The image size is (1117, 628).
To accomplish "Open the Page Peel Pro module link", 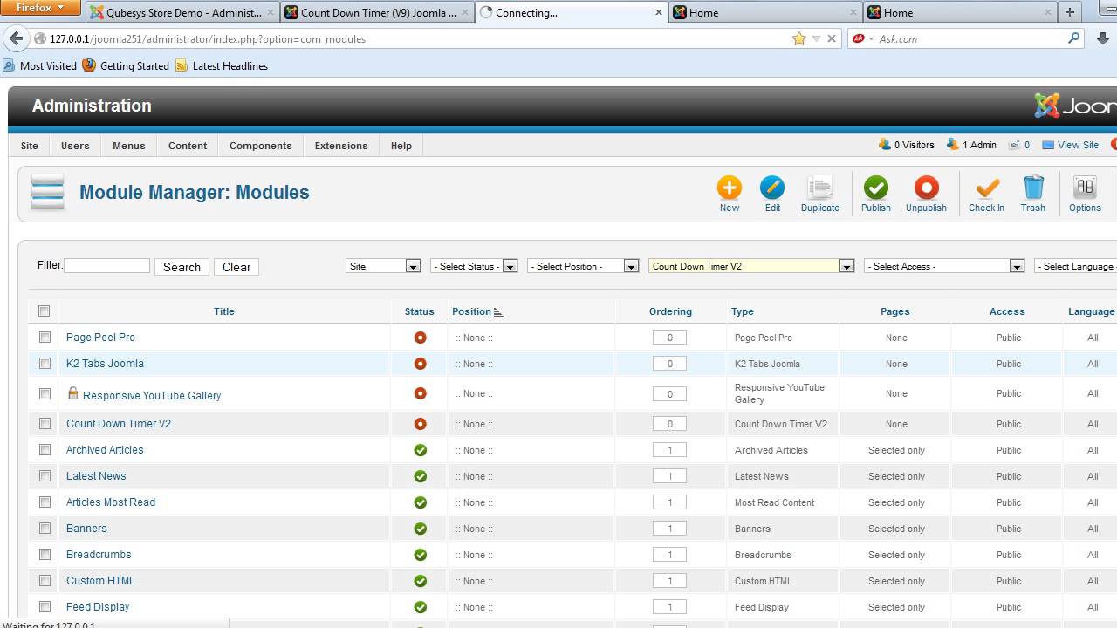I will 101,338.
